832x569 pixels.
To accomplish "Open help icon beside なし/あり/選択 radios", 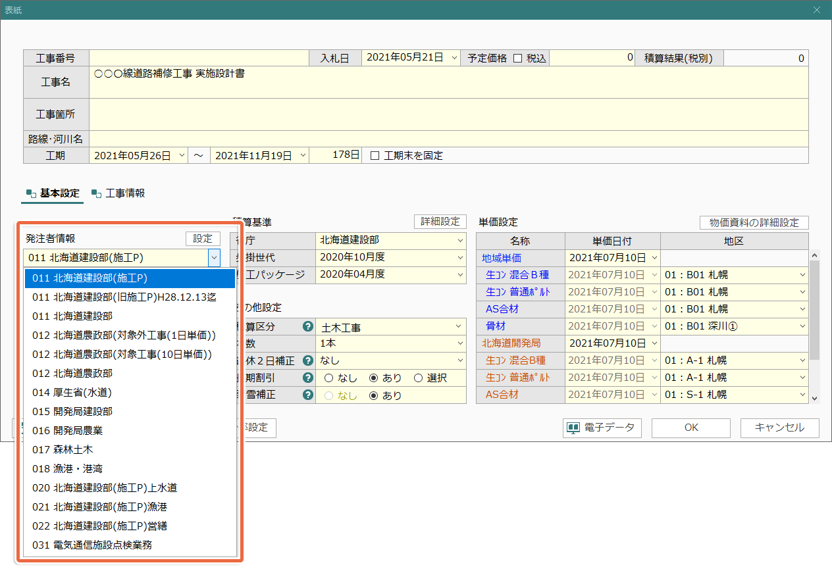I will [307, 378].
